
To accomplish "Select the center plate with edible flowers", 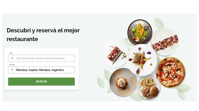I will [142, 60].
